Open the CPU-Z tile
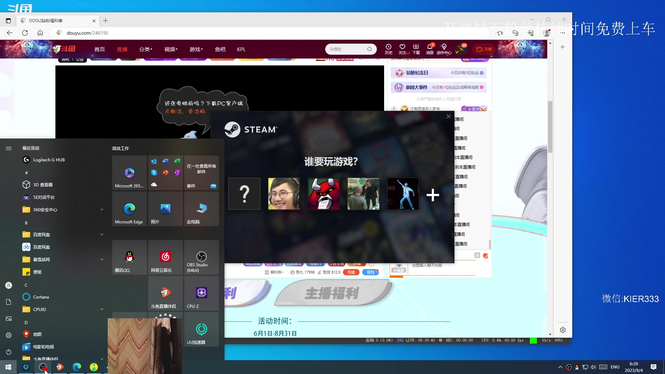The width and height of the screenshot is (665, 374). [201, 293]
